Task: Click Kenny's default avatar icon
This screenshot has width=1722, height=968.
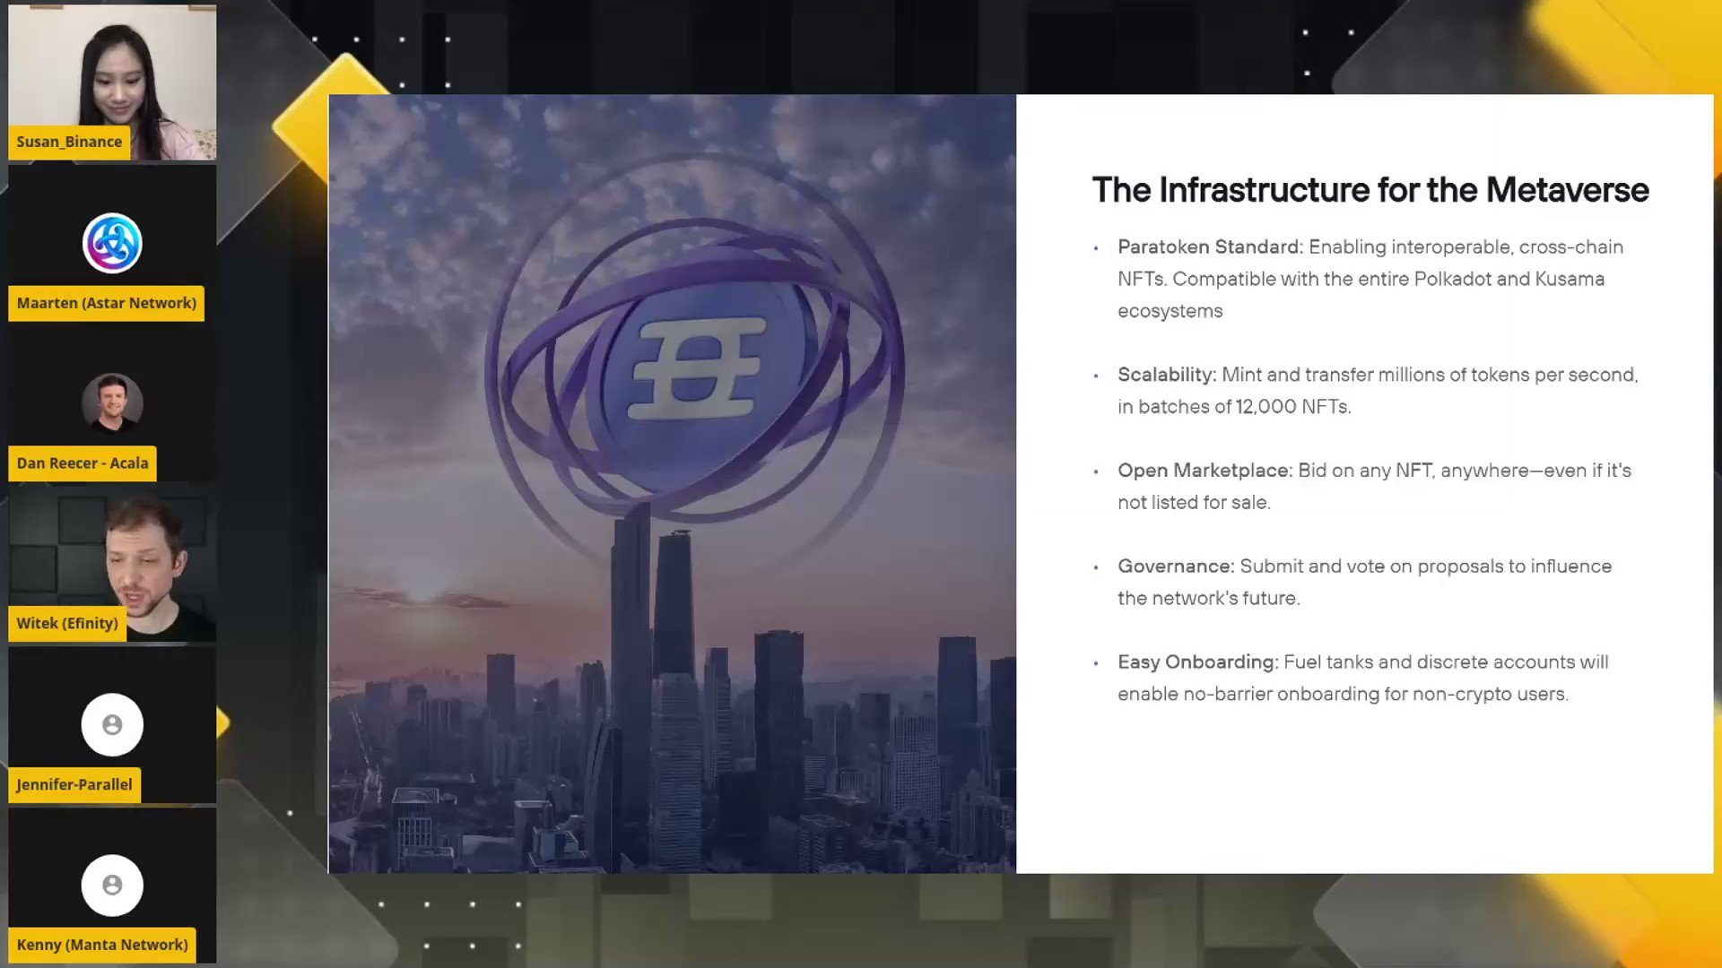Action: [x=112, y=885]
